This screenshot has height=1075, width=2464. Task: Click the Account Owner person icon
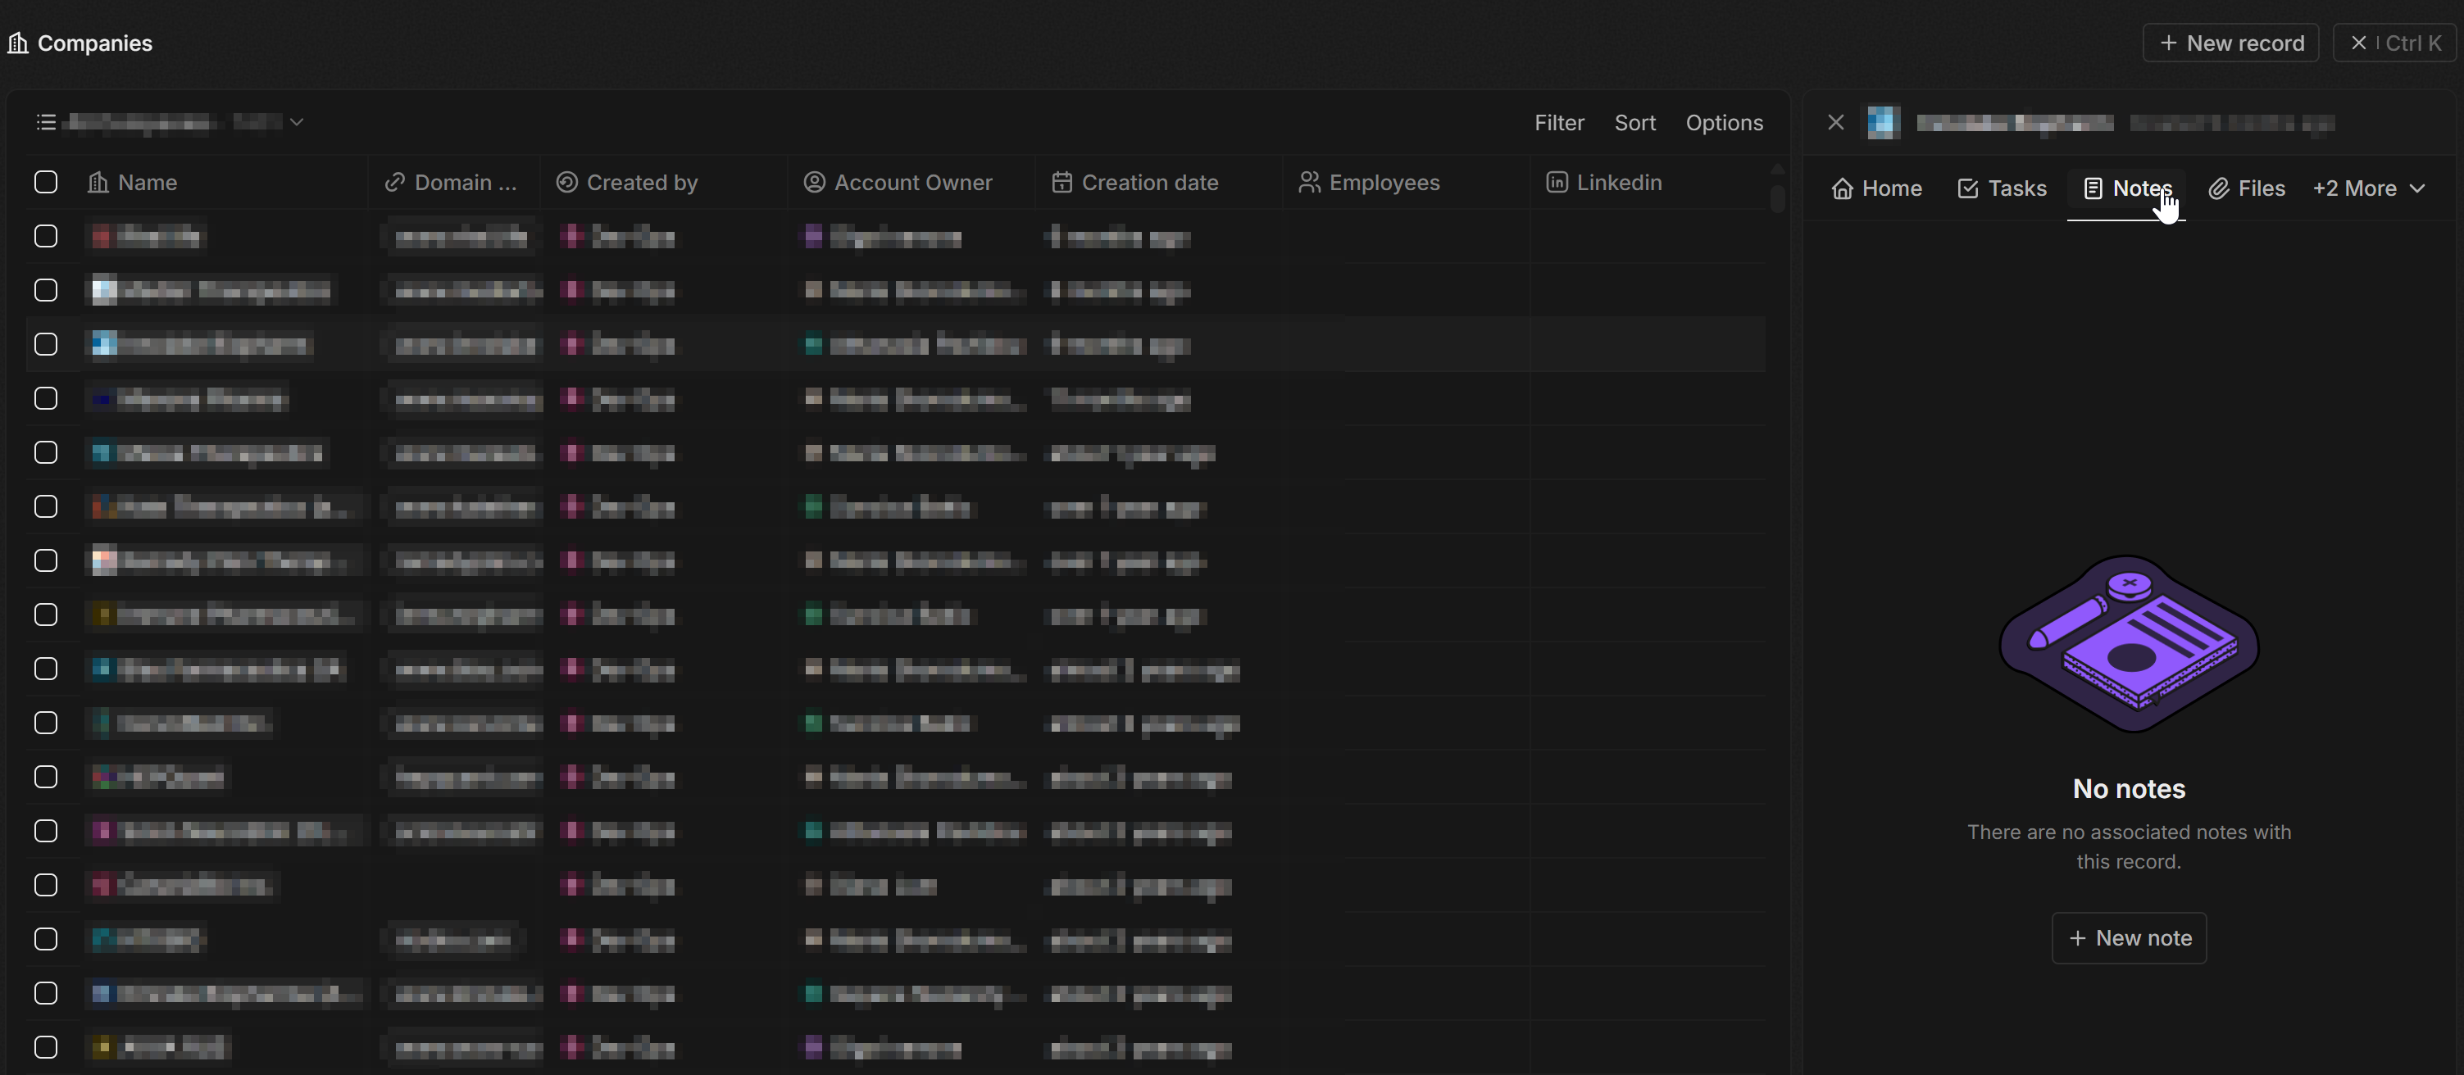[814, 183]
